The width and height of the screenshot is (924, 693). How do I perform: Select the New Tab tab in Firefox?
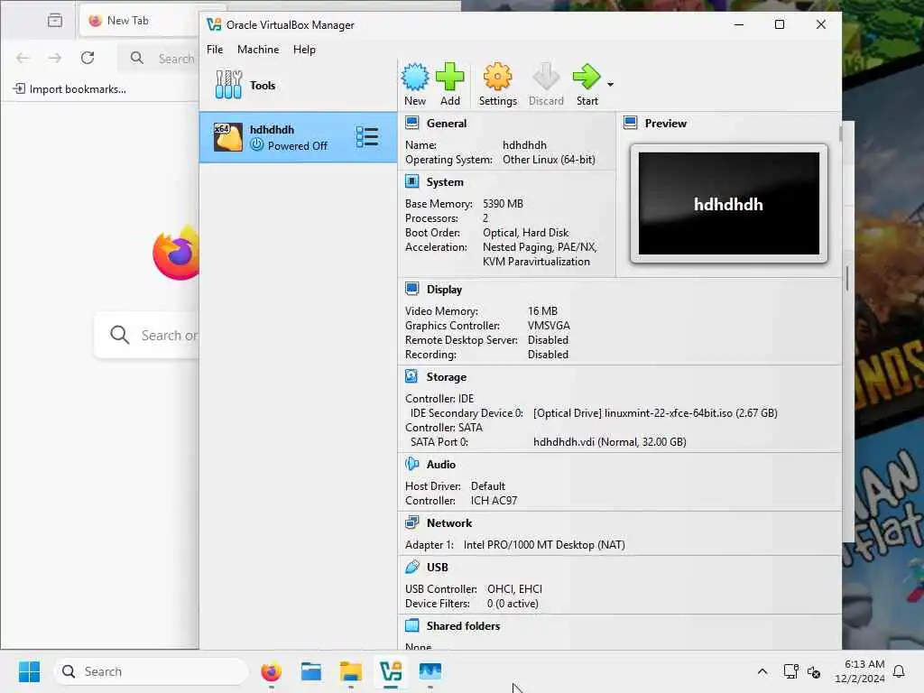138,21
